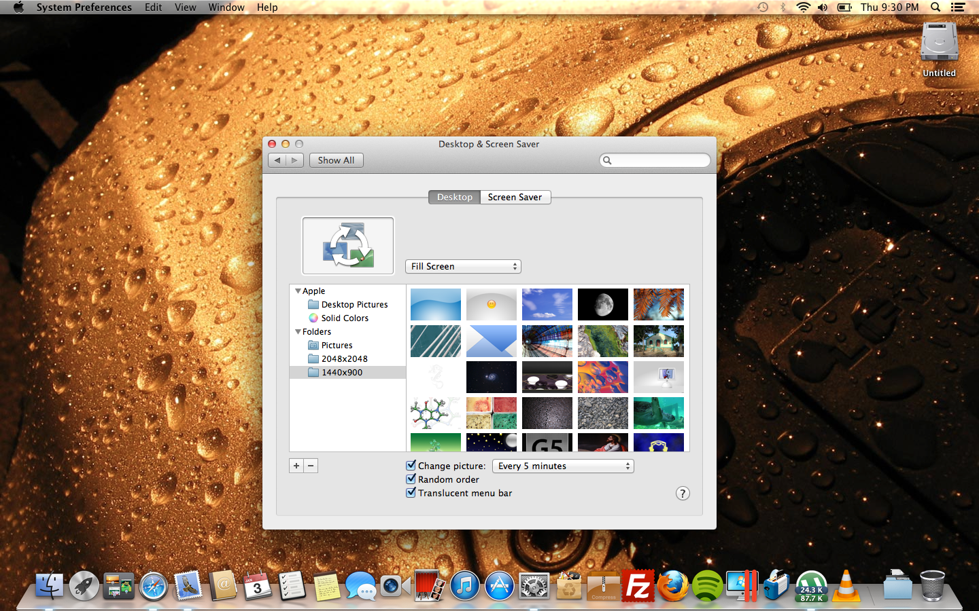Screen dimensions: 979x611
Task: Open FaceTime camera icon in Dock
Action: 395,585
